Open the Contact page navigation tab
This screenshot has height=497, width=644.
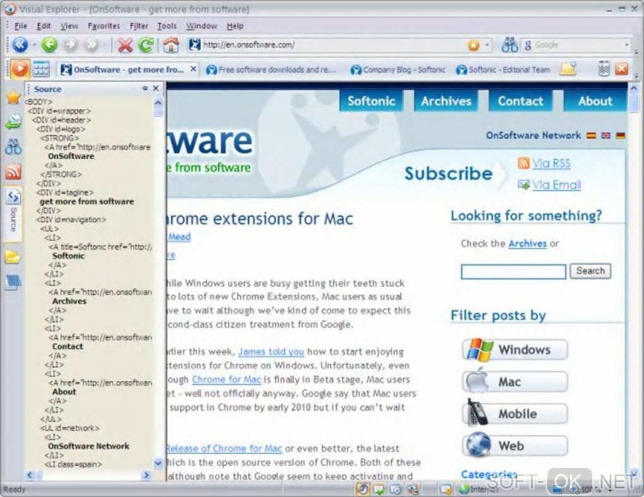pyautogui.click(x=520, y=101)
